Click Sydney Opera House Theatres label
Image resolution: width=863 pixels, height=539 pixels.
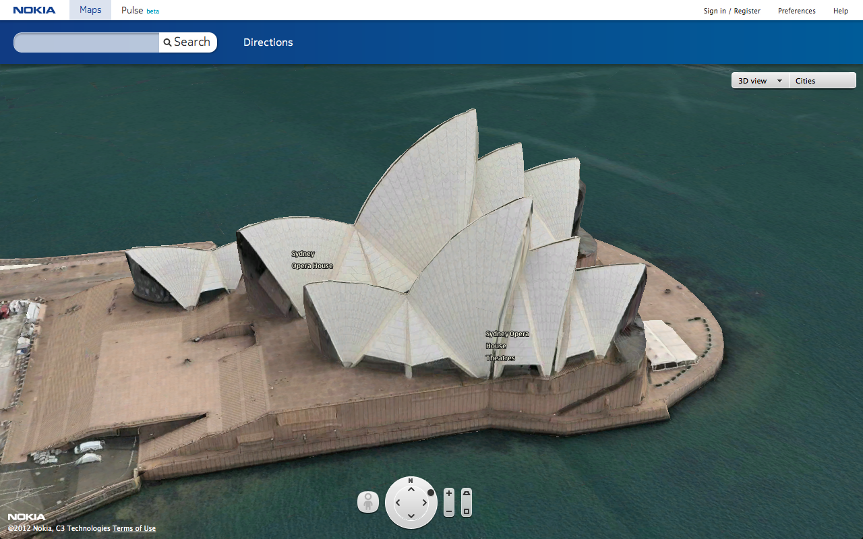coord(508,346)
